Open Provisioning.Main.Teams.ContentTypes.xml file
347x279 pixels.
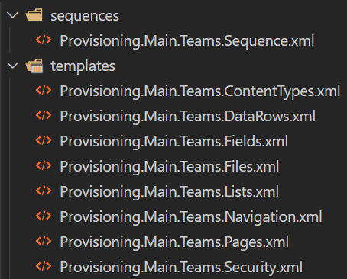pyautogui.click(x=200, y=91)
